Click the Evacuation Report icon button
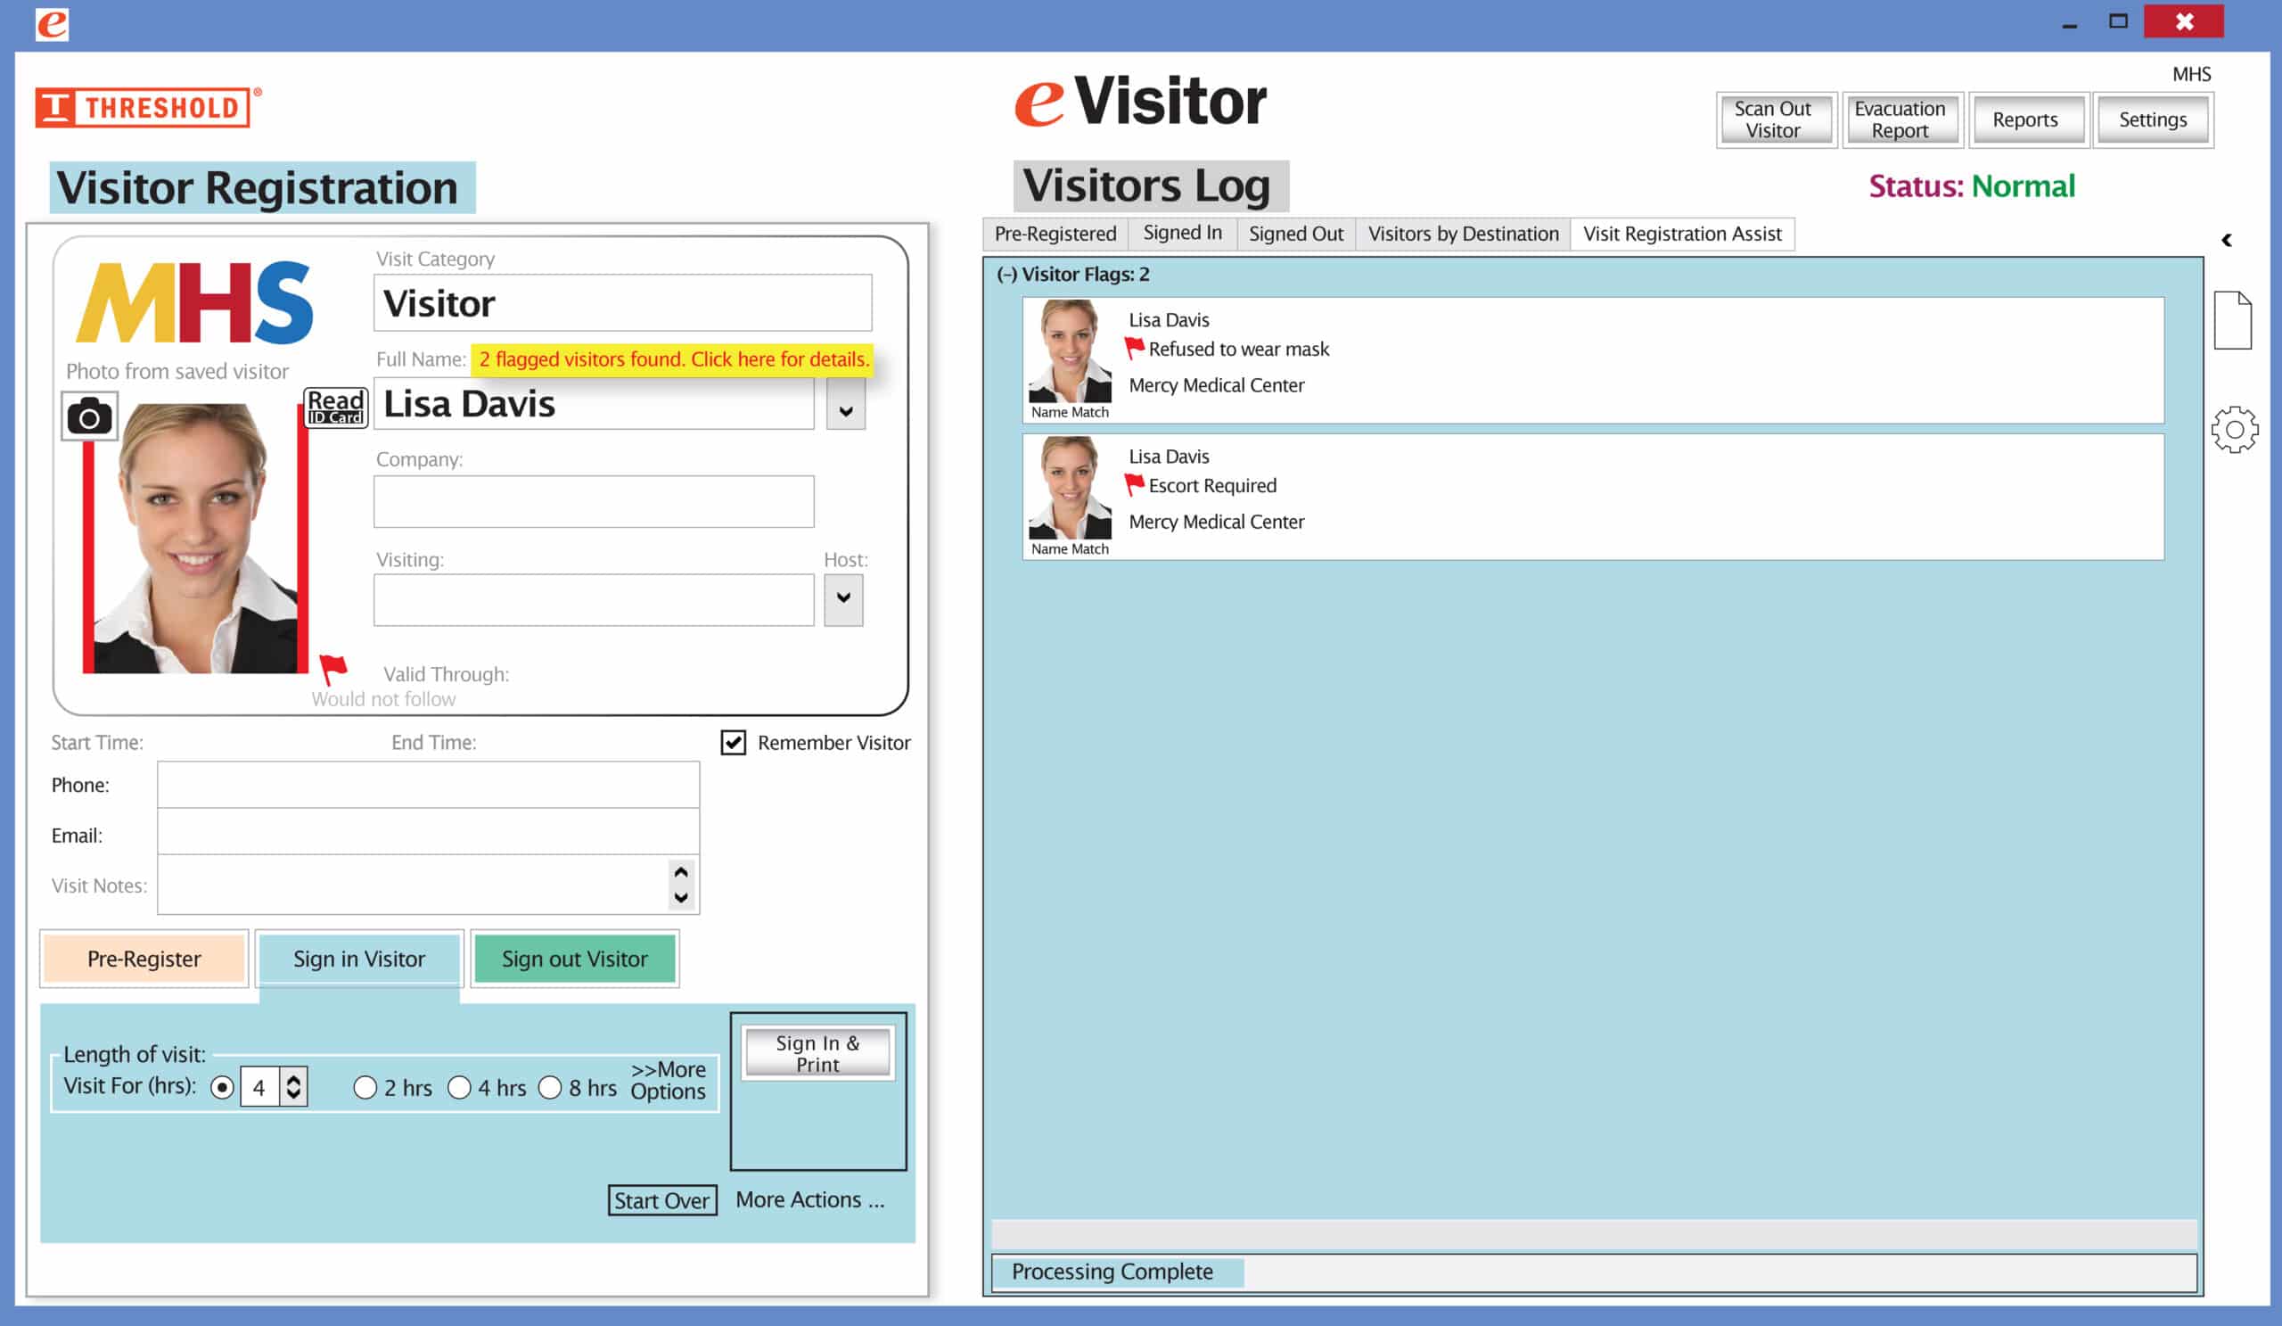 pos(1900,119)
